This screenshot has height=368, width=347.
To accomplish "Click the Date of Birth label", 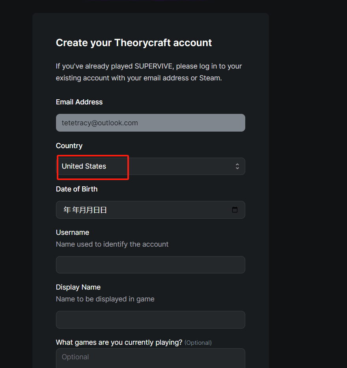I will point(76,189).
